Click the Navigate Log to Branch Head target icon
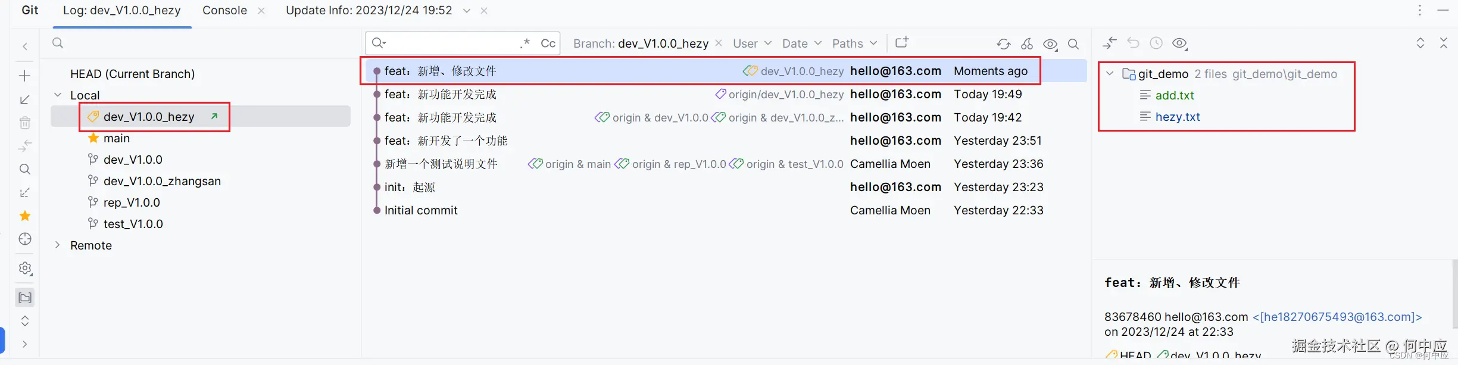This screenshot has width=1458, height=365. [25, 239]
